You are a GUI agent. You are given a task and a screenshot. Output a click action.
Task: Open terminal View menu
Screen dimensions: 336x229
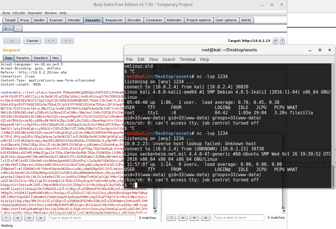(153, 59)
